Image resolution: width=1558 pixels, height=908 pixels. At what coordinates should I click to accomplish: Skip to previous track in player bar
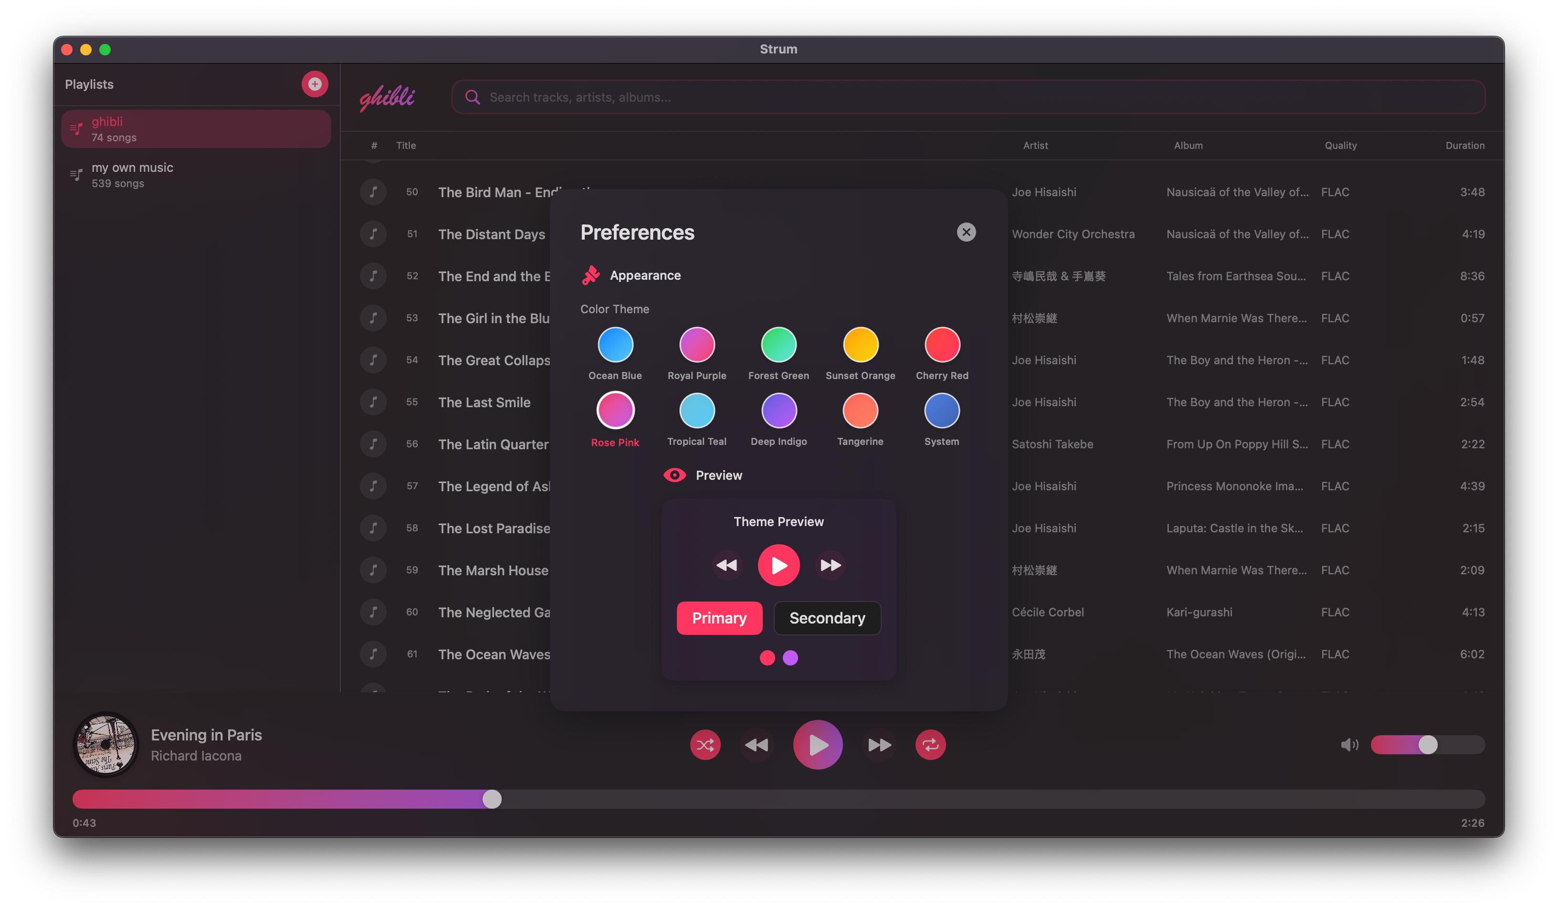point(756,745)
